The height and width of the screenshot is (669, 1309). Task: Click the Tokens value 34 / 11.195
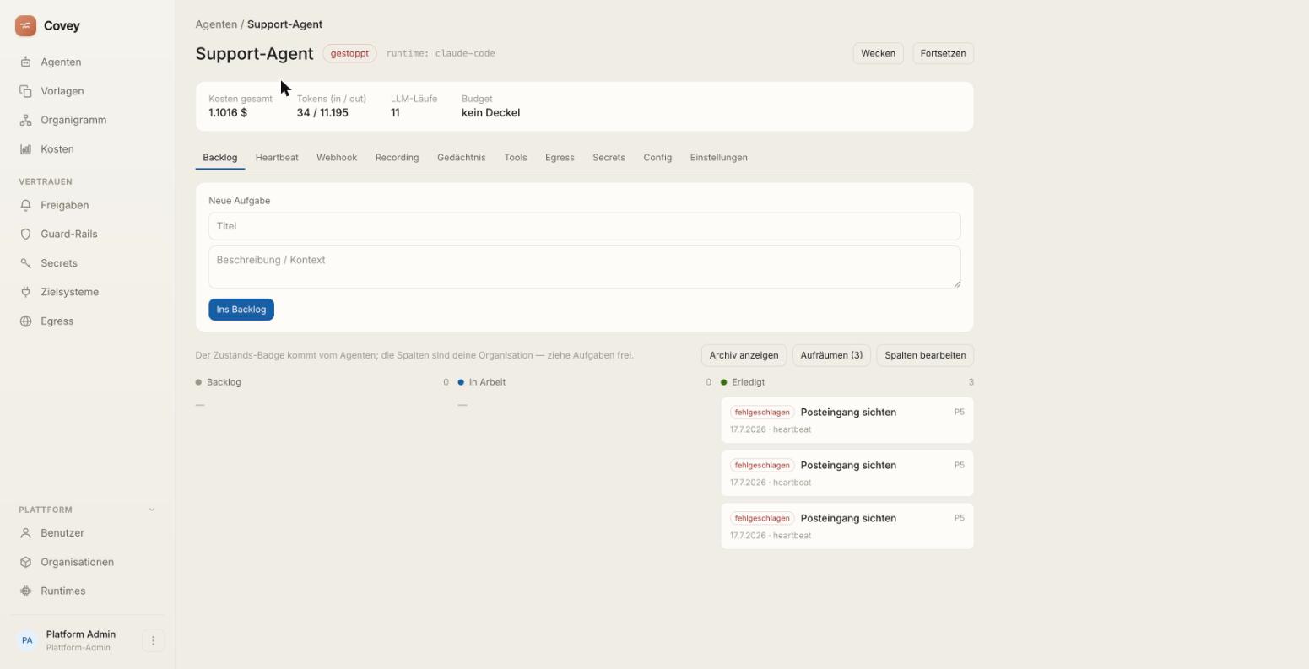click(x=322, y=113)
